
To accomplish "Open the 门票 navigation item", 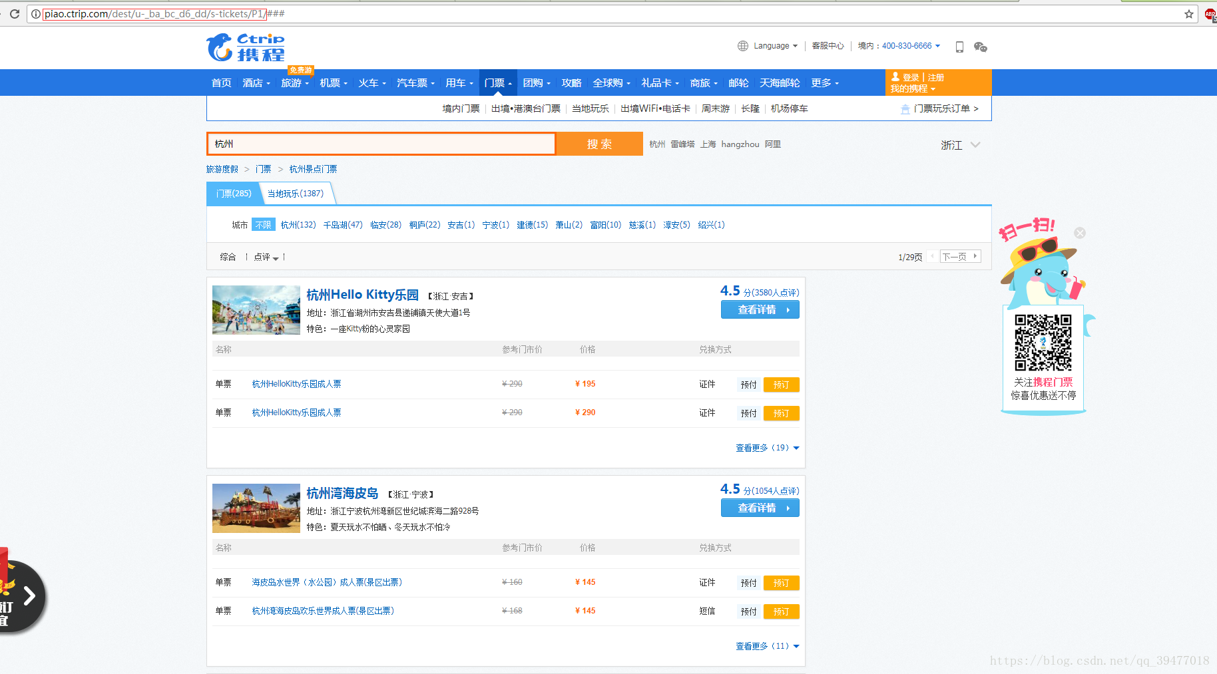I will (498, 83).
